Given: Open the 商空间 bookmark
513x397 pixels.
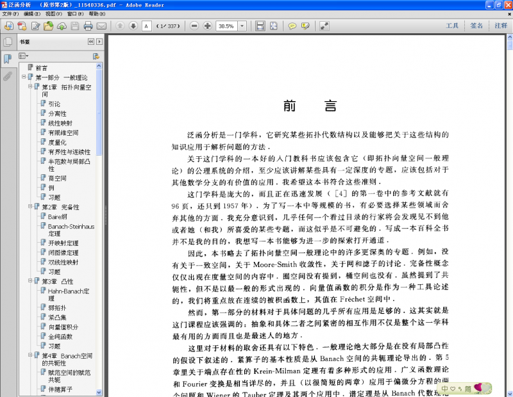Looking at the screenshot, I should coord(57,178).
